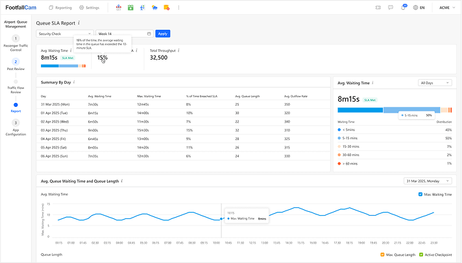Click the Avg. Outflow Rate column header
The image size is (462, 263).
[296, 97]
